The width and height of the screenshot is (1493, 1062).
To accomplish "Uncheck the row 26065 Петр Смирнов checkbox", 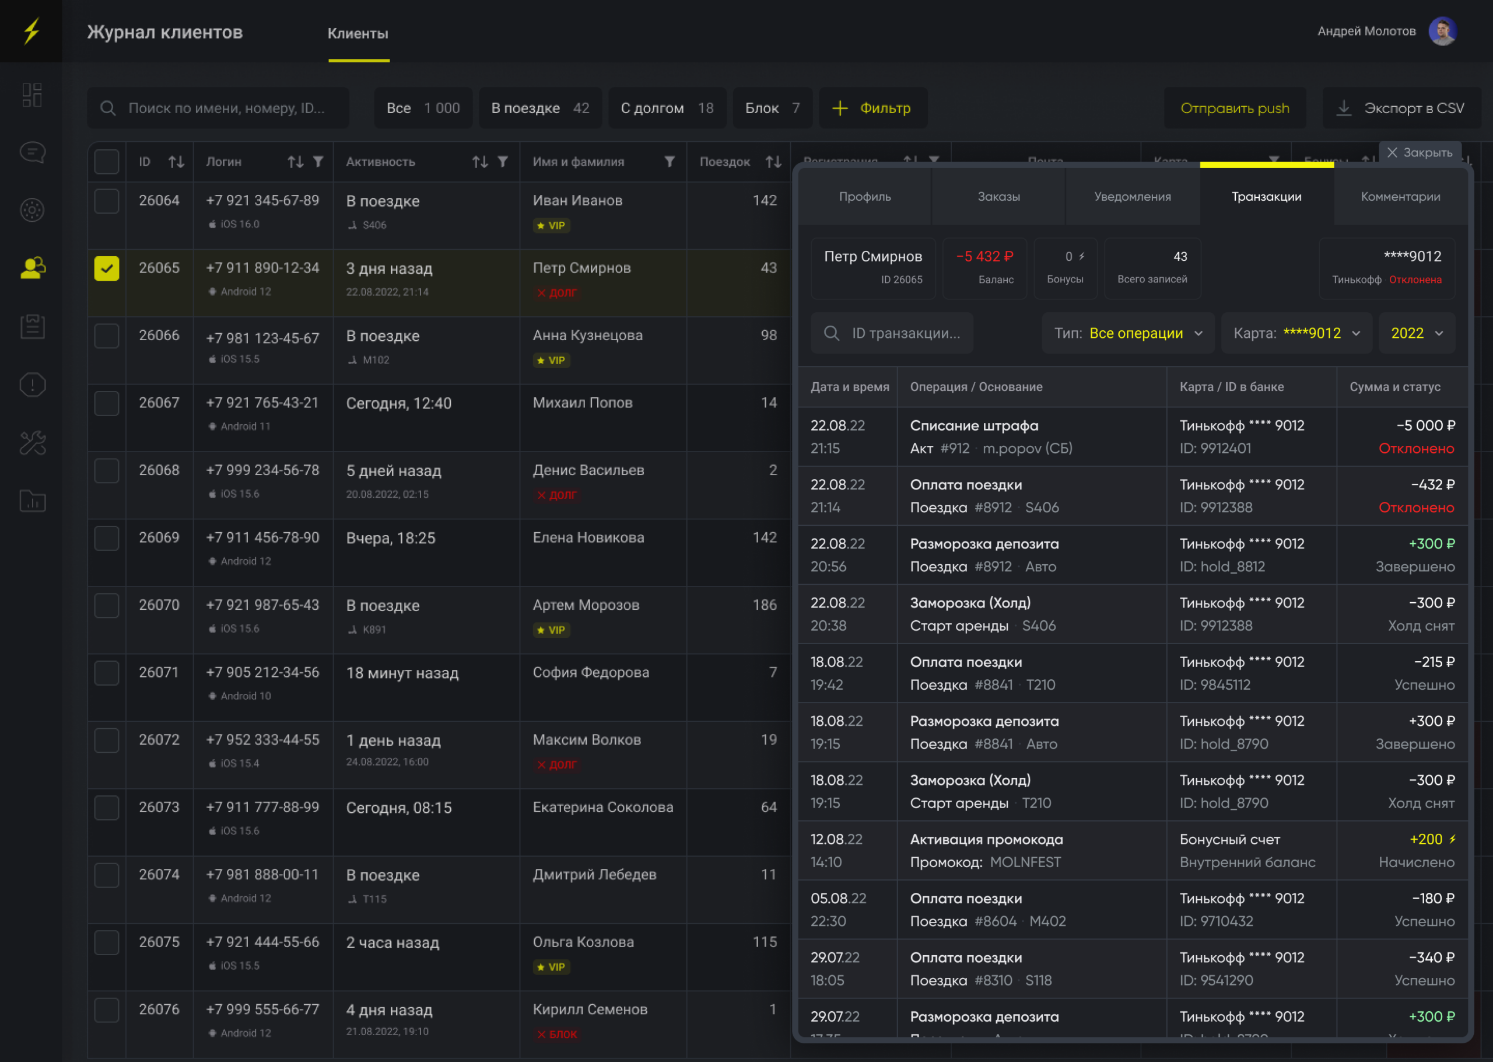I will [x=107, y=268].
